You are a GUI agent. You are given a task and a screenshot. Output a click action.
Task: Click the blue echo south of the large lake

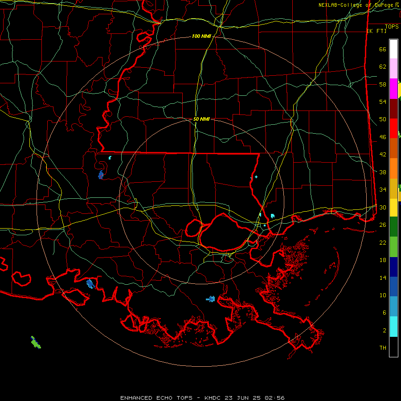tap(211, 299)
